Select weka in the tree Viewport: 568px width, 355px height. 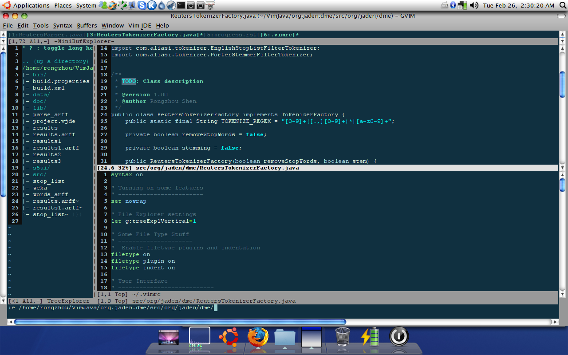[39, 188]
